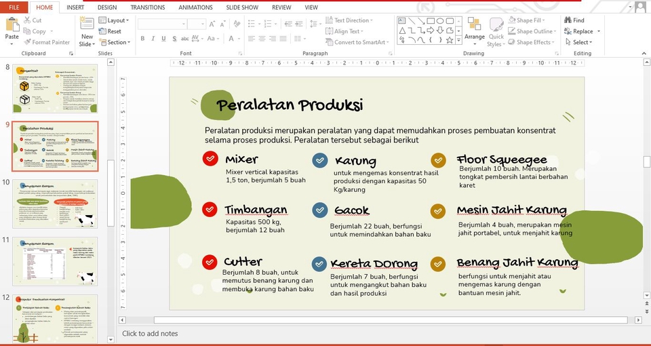Switch to the SLIDE SHOW tab
Screen dimensions: 651x346
(242, 7)
